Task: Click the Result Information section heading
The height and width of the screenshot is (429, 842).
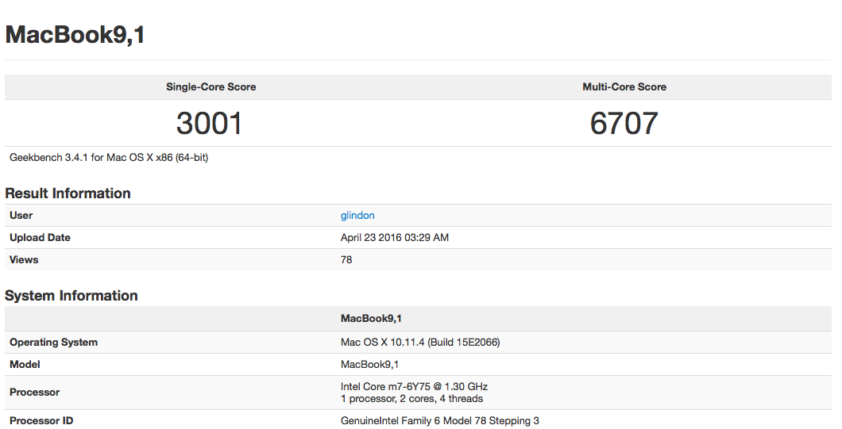Action: 68,193
